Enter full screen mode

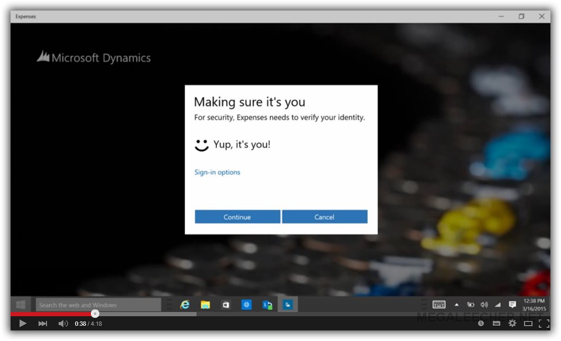coord(544,324)
